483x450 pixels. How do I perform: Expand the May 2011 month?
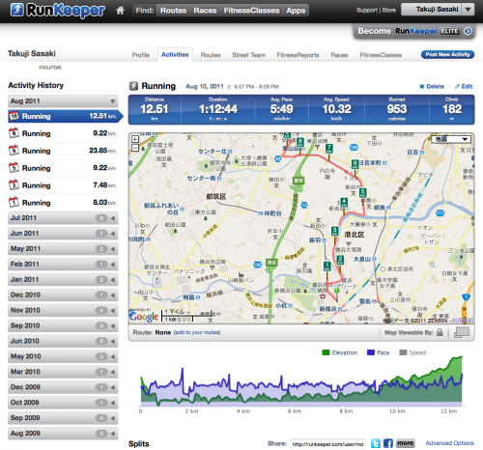pos(63,249)
